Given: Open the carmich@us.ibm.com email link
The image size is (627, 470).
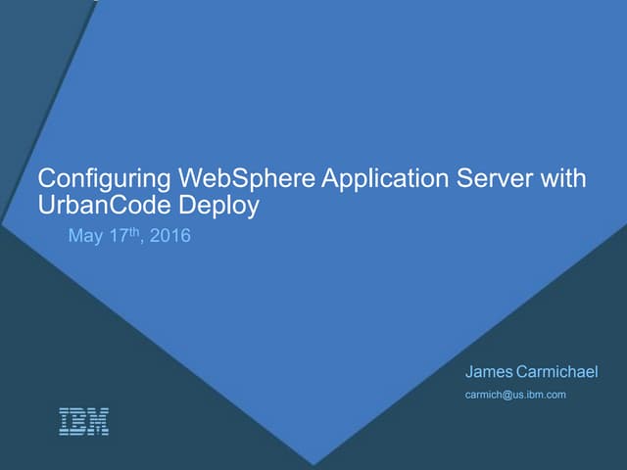Looking at the screenshot, I should (x=515, y=394).
